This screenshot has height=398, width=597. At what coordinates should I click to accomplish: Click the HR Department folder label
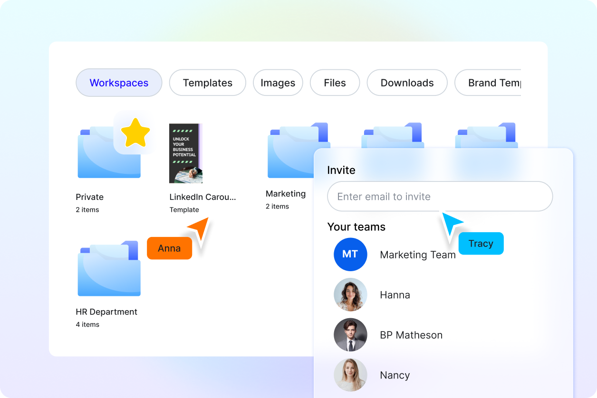pos(106,312)
